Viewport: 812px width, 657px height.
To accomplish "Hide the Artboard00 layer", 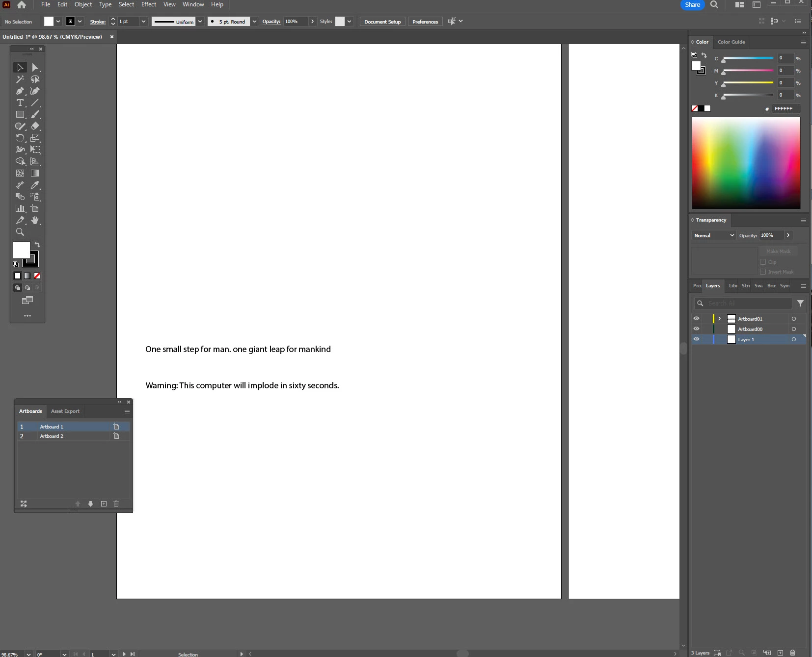I will [x=696, y=329].
